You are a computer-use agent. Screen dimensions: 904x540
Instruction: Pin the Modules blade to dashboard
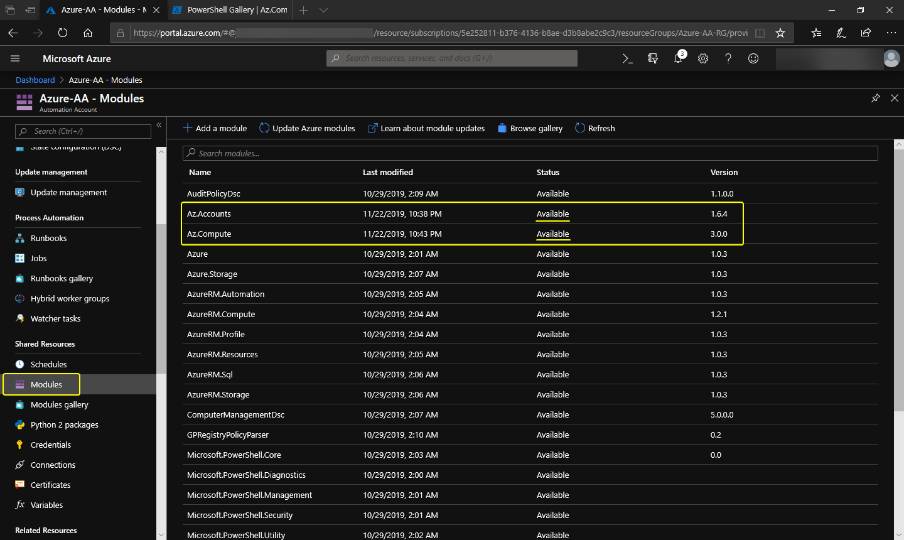876,98
